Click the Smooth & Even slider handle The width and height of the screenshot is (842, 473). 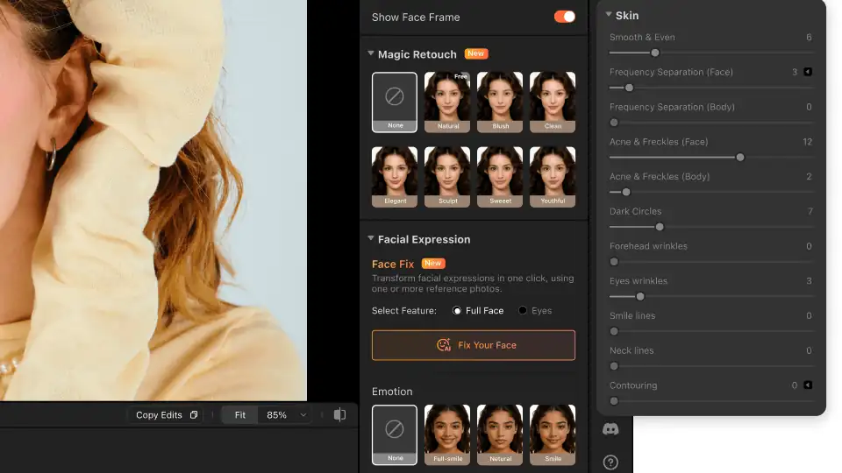pyautogui.click(x=654, y=53)
